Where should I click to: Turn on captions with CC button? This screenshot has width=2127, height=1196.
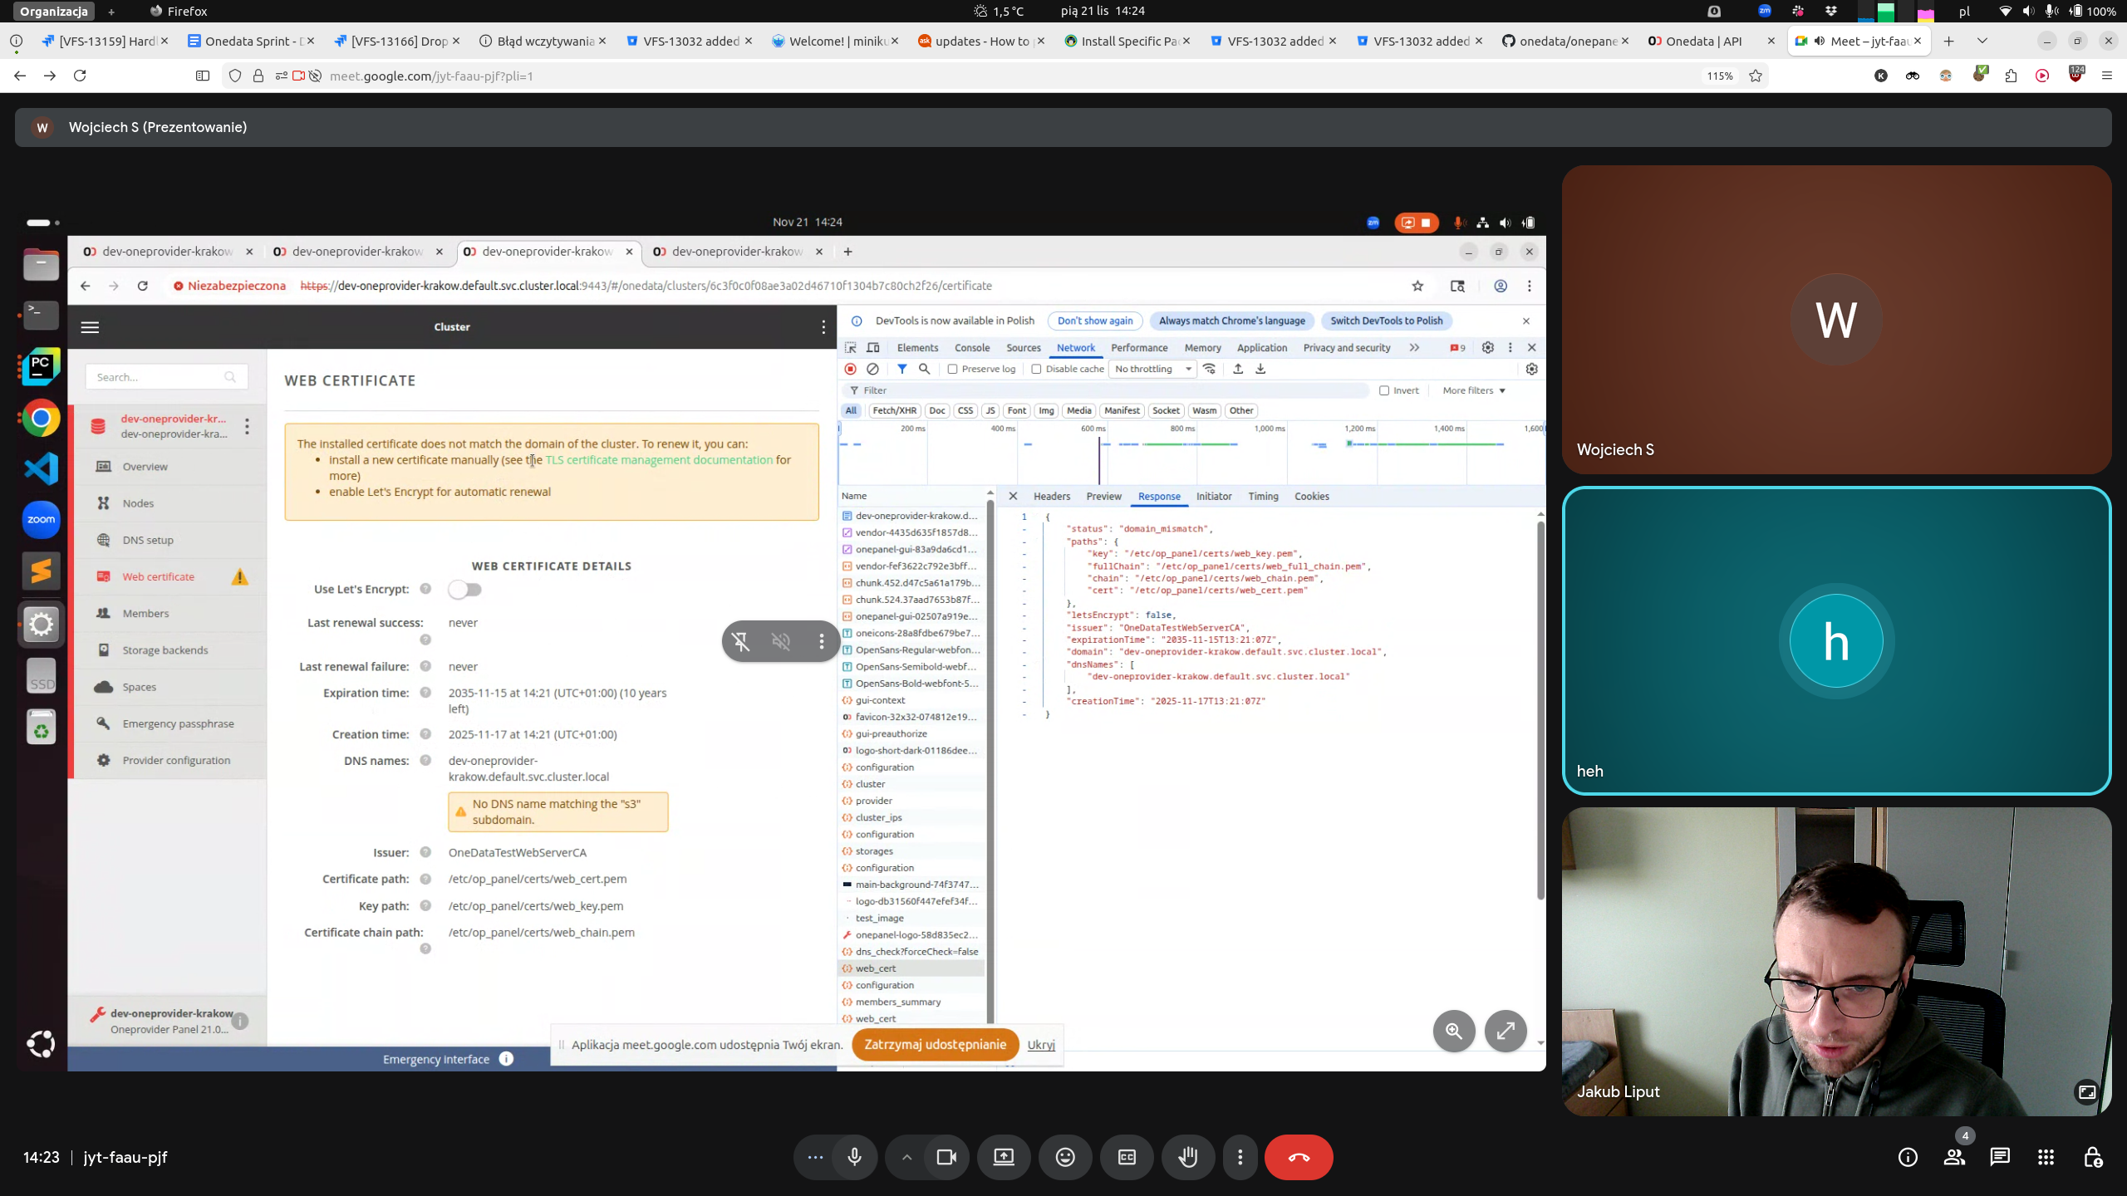(1127, 1157)
